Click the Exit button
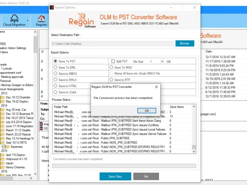The height and width of the screenshot is (185, 247). point(146,176)
